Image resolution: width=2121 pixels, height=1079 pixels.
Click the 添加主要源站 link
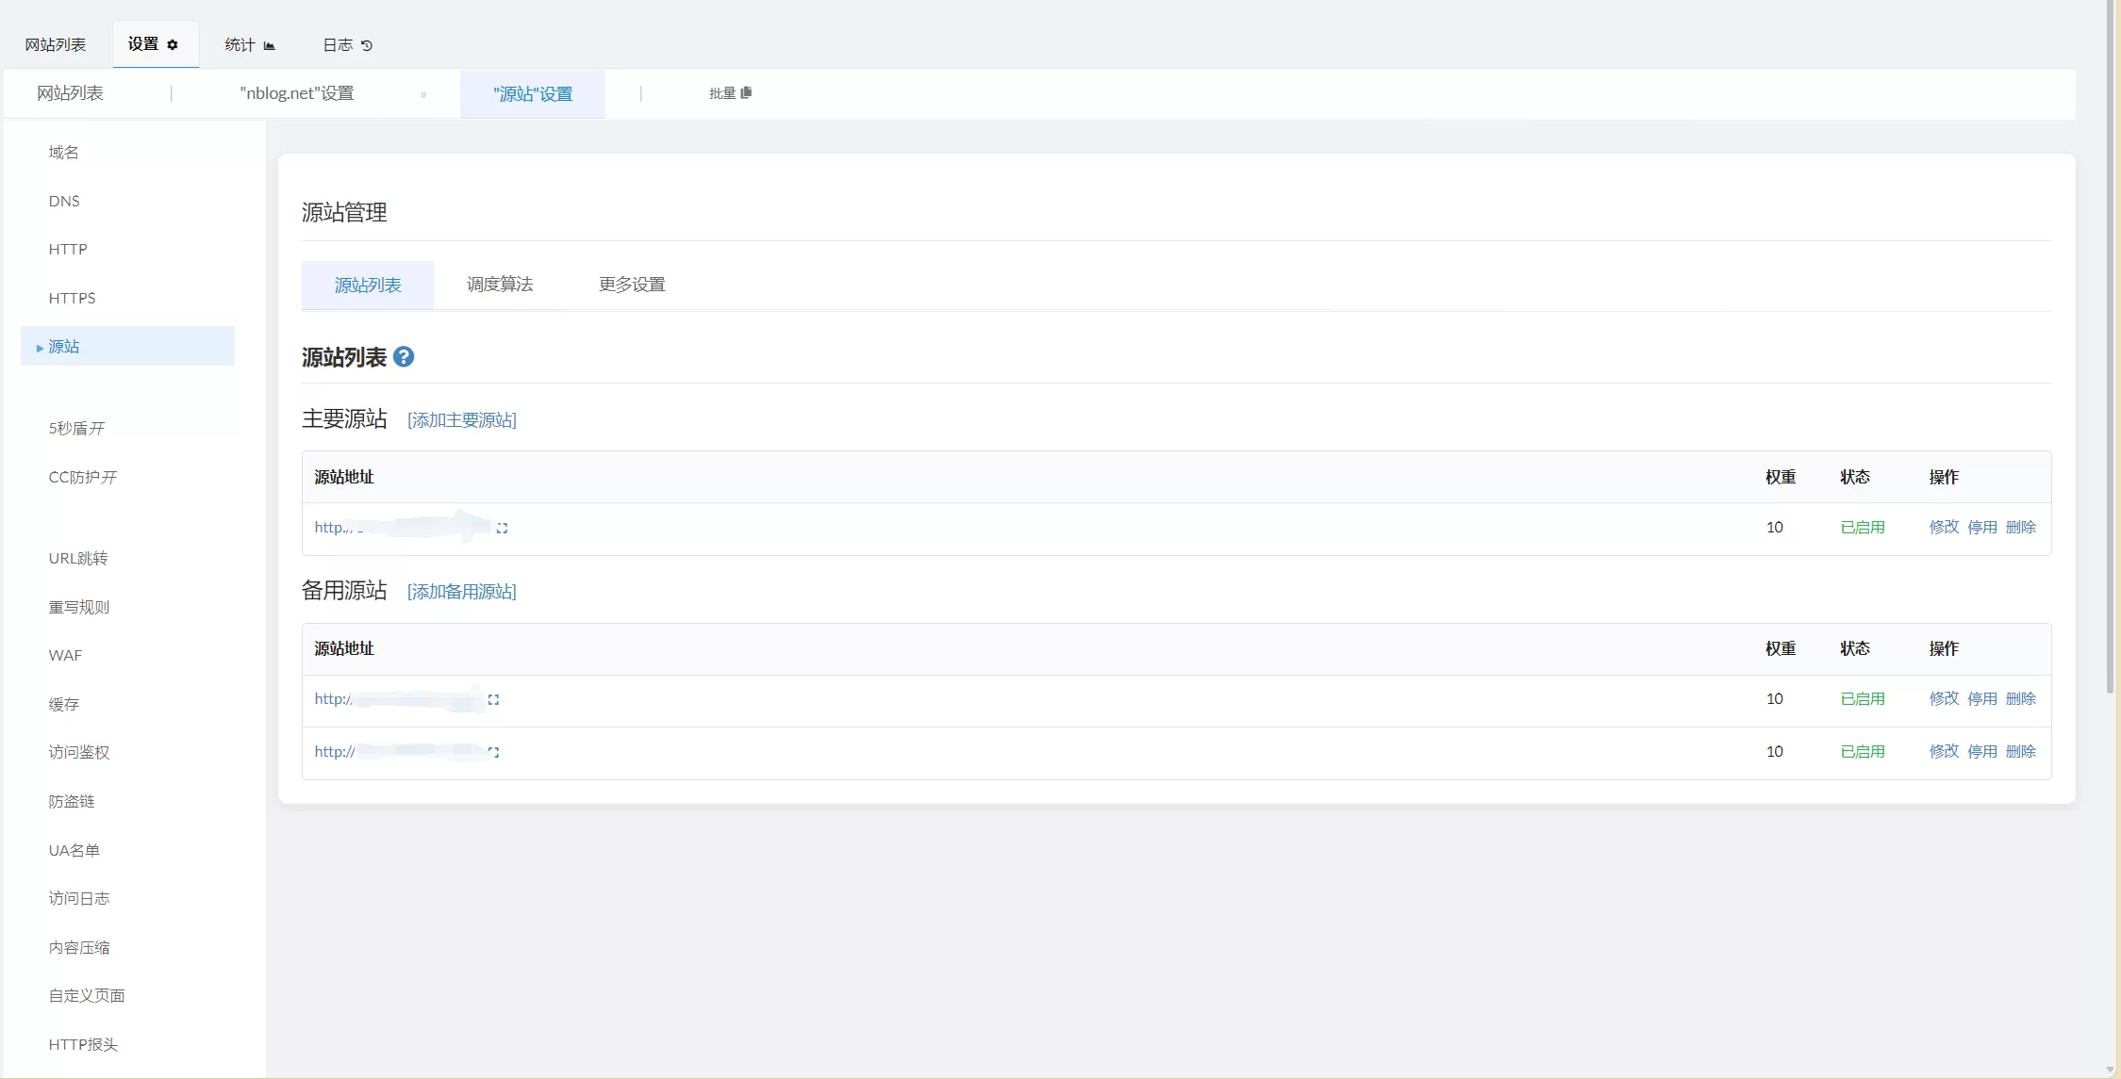pos(462,420)
